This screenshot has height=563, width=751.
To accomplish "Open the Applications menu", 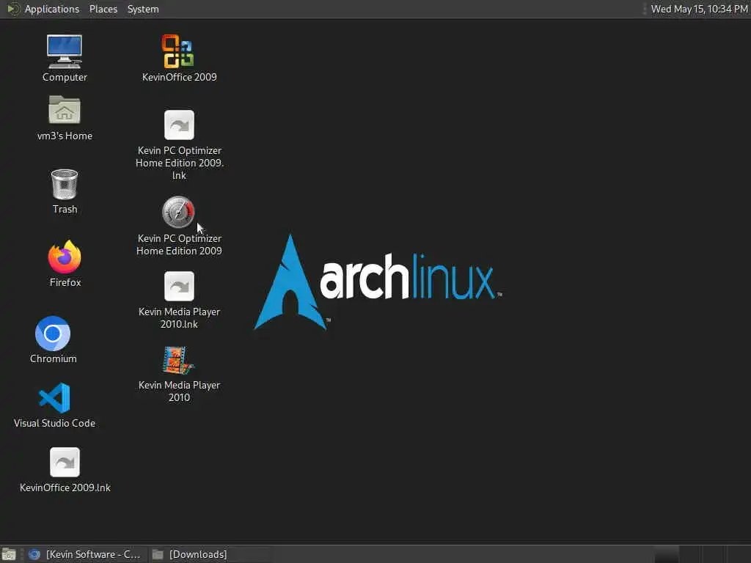I will click(52, 9).
